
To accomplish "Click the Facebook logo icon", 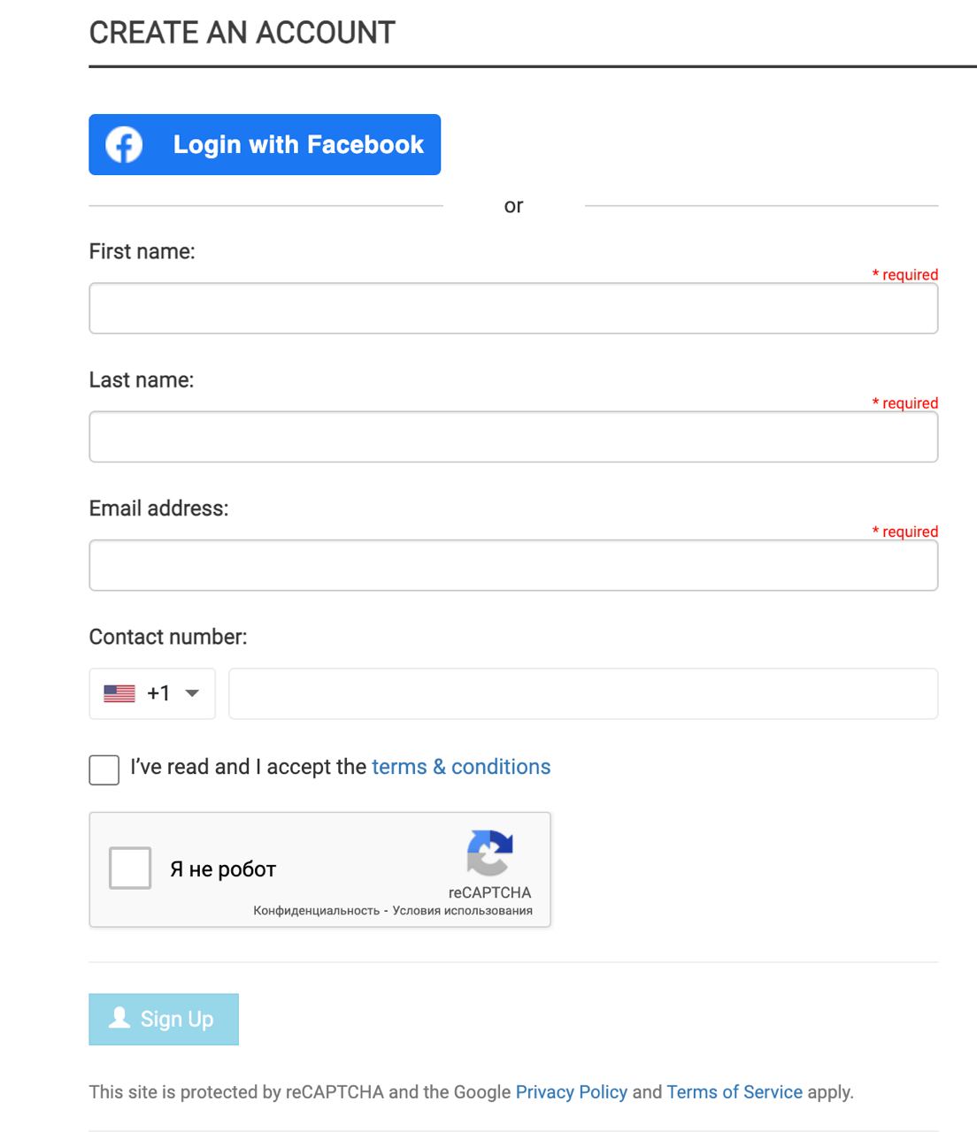I will point(122,144).
